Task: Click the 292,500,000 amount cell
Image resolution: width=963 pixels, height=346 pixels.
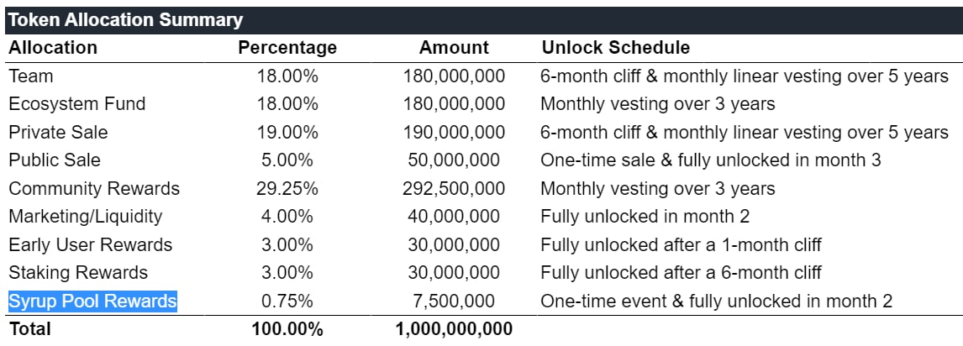Action: pos(454,188)
